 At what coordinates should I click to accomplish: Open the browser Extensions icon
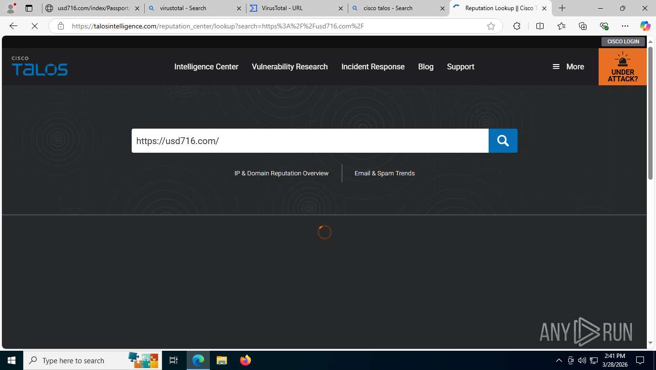click(x=517, y=26)
